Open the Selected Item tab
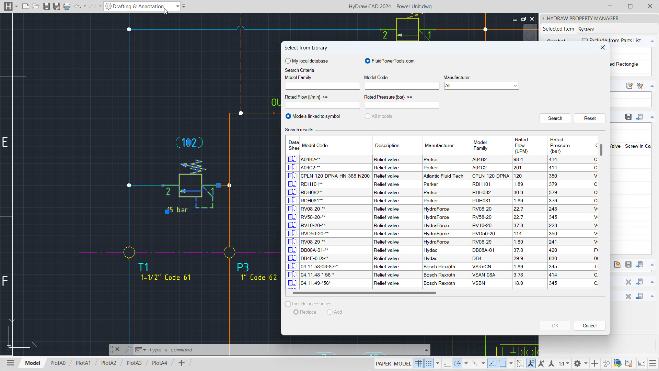 558,29
